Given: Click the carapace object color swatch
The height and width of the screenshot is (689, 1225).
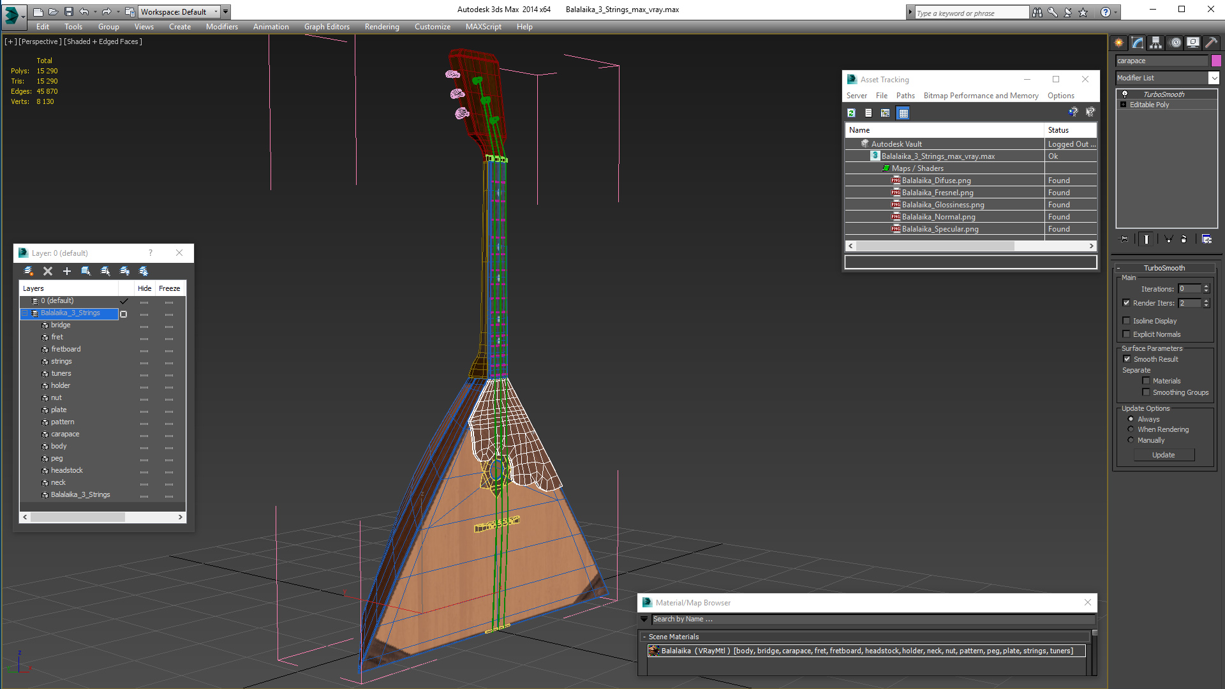Looking at the screenshot, I should point(1216,61).
